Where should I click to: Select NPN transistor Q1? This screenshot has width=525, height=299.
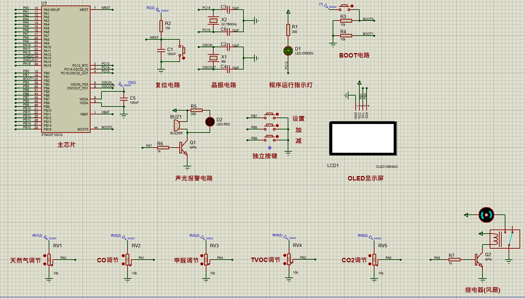183,148
